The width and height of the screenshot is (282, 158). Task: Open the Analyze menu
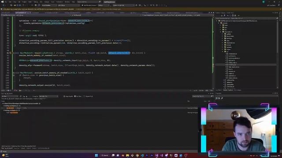coord(47,2)
